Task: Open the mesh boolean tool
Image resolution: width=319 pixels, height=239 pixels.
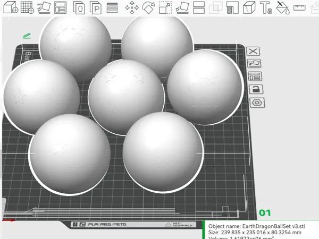Action: (x=216, y=8)
